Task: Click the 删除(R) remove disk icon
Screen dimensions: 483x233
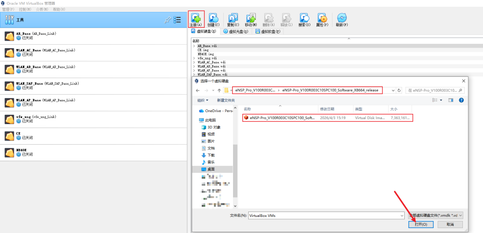Action: (268, 17)
